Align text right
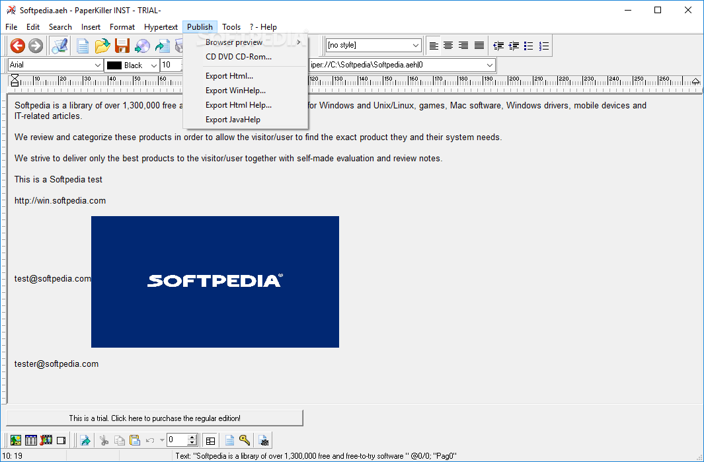Screen dimensions: 704x462 click(463, 46)
